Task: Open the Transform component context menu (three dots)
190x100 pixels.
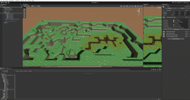Action: pyautogui.click(x=189, y=10)
